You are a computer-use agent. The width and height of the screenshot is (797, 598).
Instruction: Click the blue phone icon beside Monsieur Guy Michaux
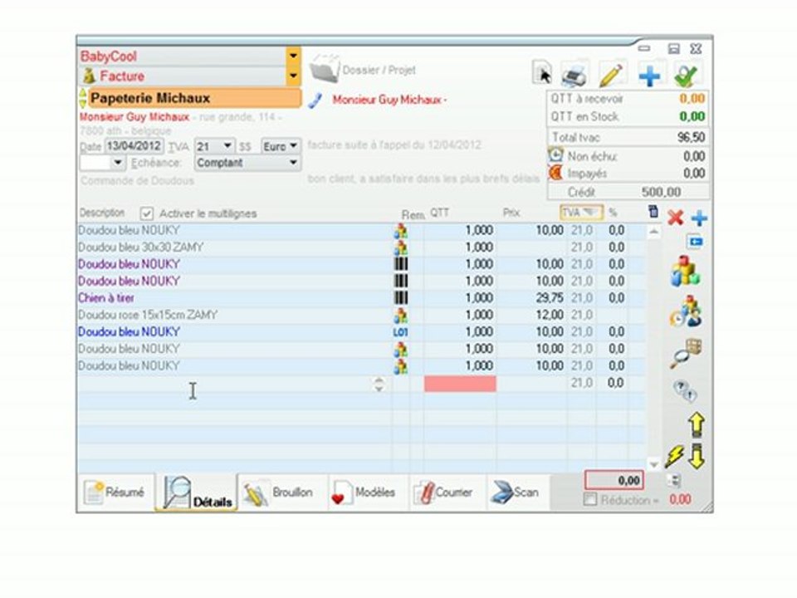click(x=315, y=100)
